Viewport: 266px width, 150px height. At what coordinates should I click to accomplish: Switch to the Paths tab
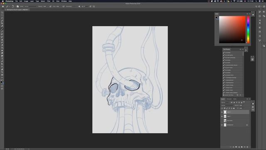pos(235,99)
